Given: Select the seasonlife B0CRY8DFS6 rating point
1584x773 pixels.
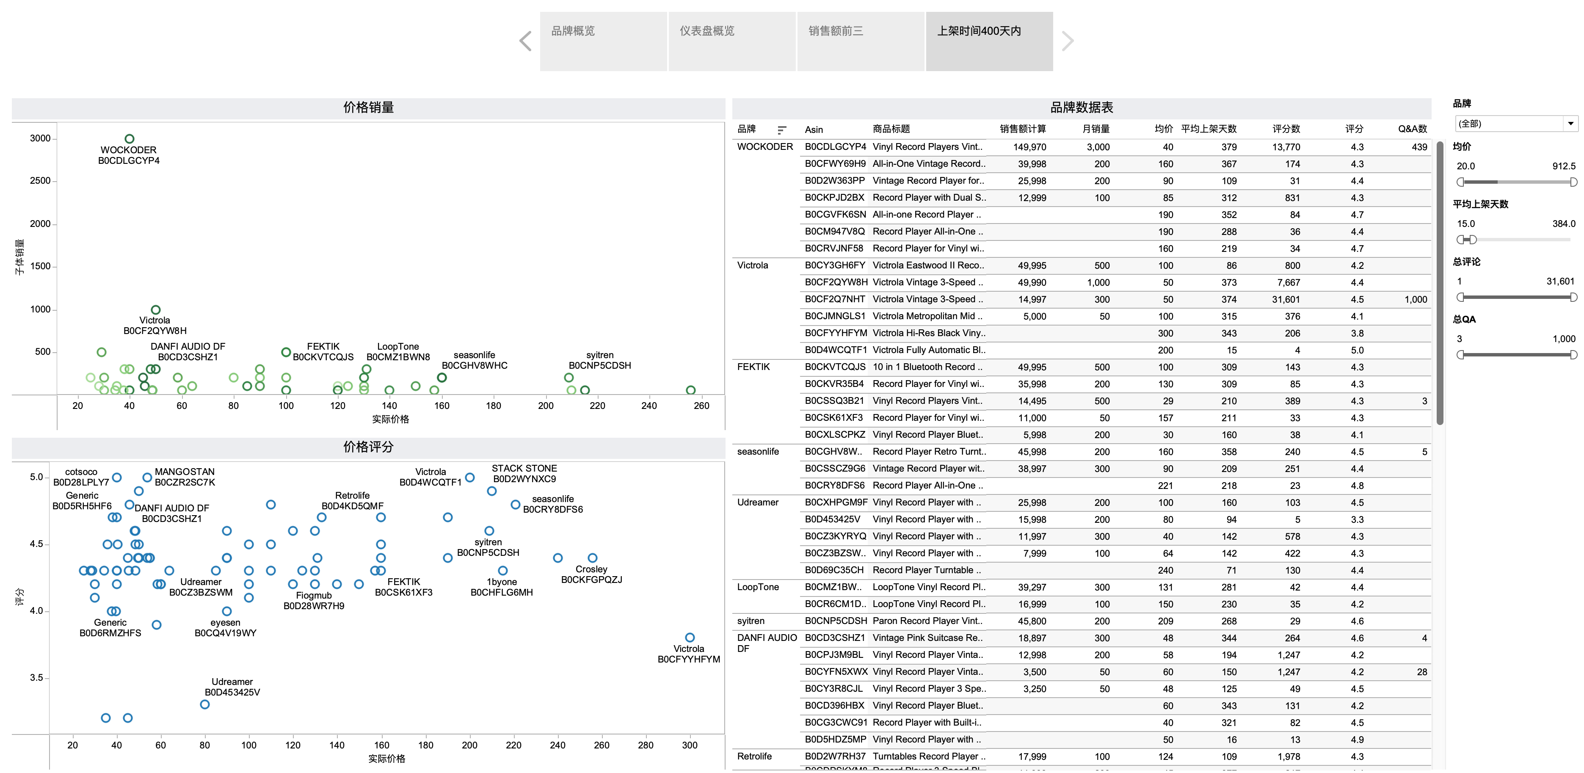Looking at the screenshot, I should 515,504.
